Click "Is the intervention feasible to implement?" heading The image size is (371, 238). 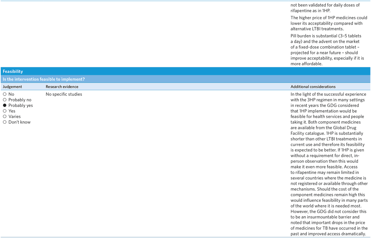tap(44, 79)
